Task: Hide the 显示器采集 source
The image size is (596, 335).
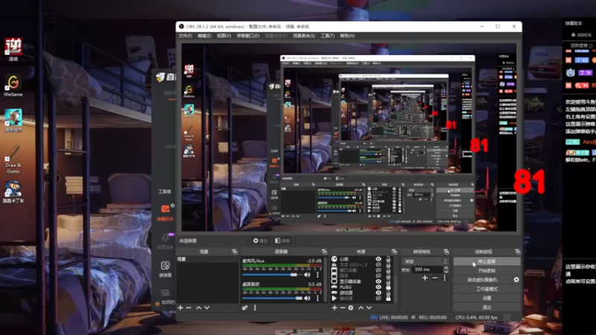Action: (378, 281)
